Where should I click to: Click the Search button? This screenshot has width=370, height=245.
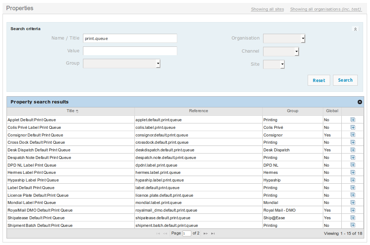click(345, 80)
